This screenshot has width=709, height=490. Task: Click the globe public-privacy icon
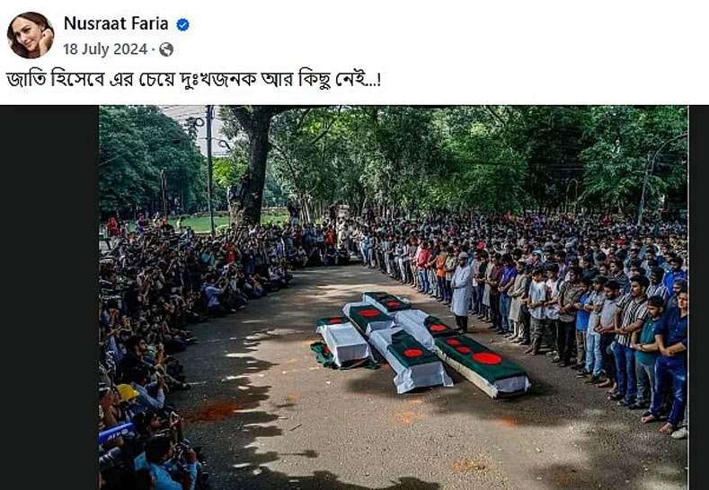[x=166, y=49]
